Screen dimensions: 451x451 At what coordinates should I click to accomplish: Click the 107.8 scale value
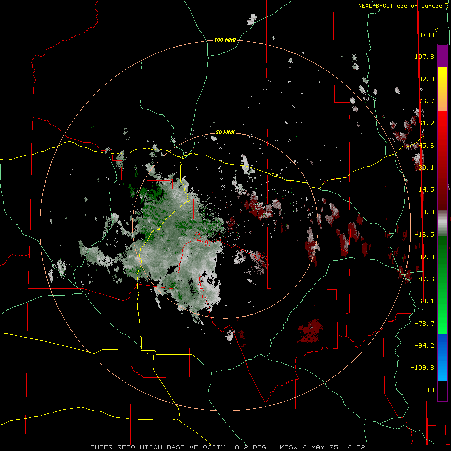[x=424, y=56]
